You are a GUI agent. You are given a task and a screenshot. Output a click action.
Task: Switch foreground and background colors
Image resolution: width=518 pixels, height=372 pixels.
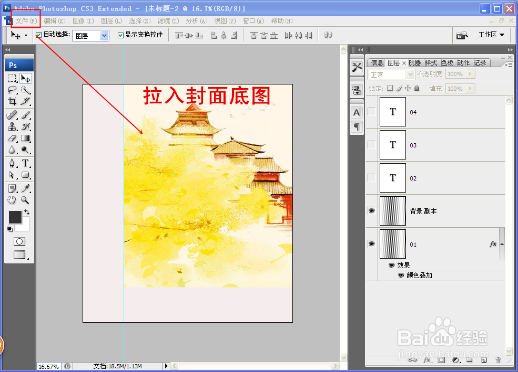tap(27, 212)
